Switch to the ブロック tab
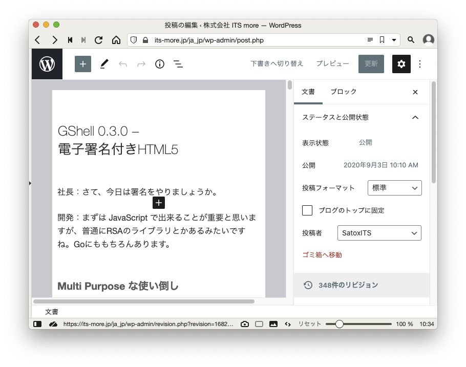This screenshot has height=367, width=466. tap(343, 92)
